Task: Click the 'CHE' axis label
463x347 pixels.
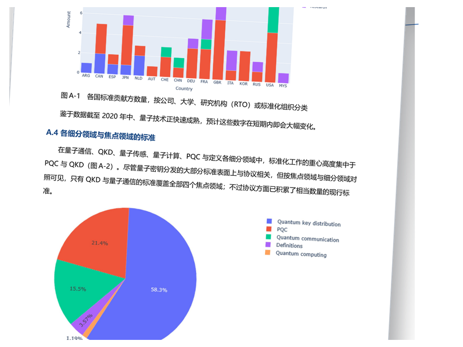Action: point(165,80)
